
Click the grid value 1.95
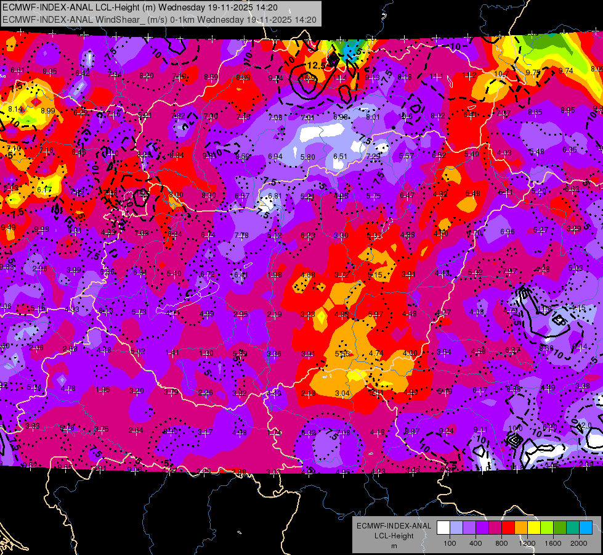point(103,390)
